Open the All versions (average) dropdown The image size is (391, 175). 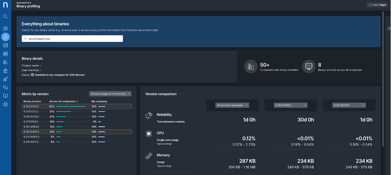click(232, 105)
